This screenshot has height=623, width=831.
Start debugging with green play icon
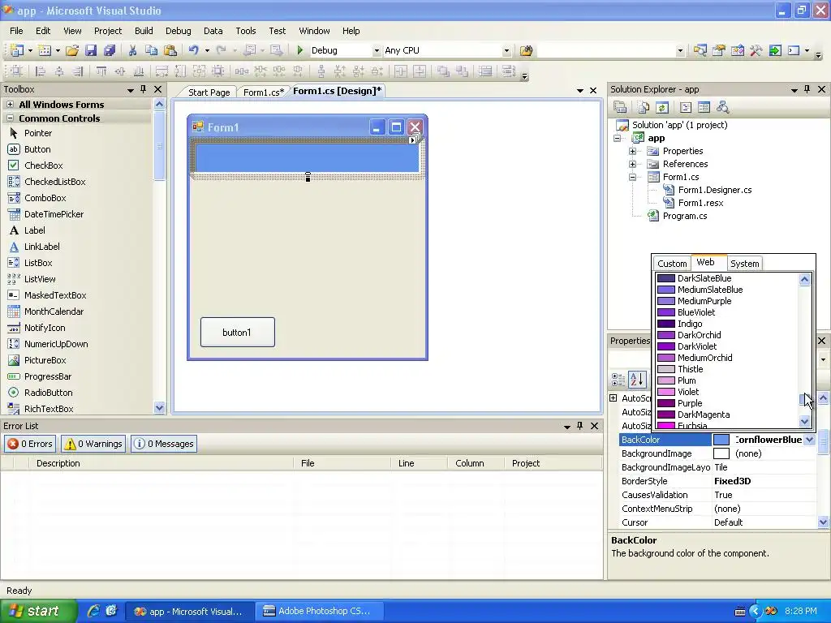(300, 50)
